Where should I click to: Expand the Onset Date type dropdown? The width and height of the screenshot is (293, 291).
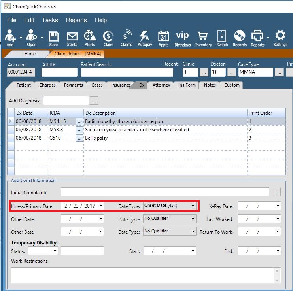coord(193,206)
